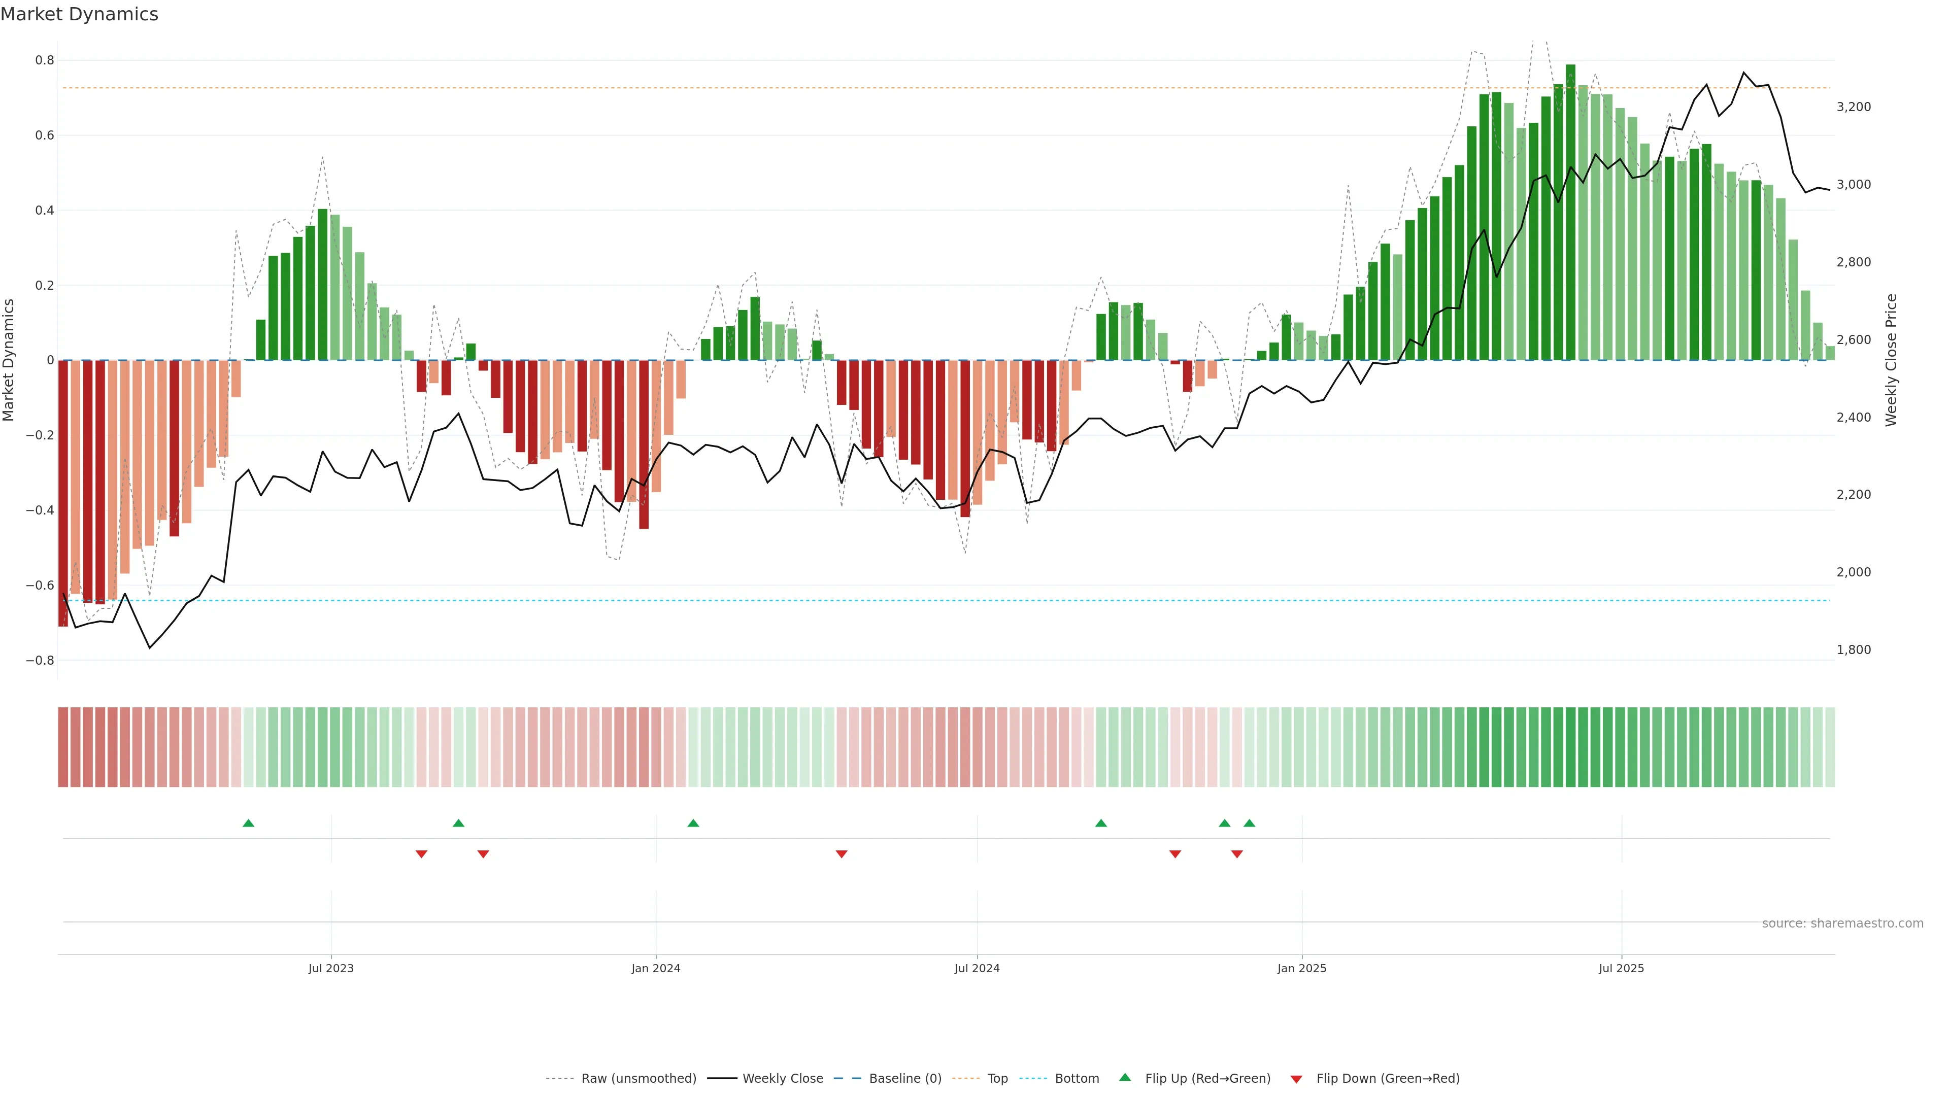
Task: Click the only flip-down marker between Jan and Jul 2024
Action: click(842, 854)
